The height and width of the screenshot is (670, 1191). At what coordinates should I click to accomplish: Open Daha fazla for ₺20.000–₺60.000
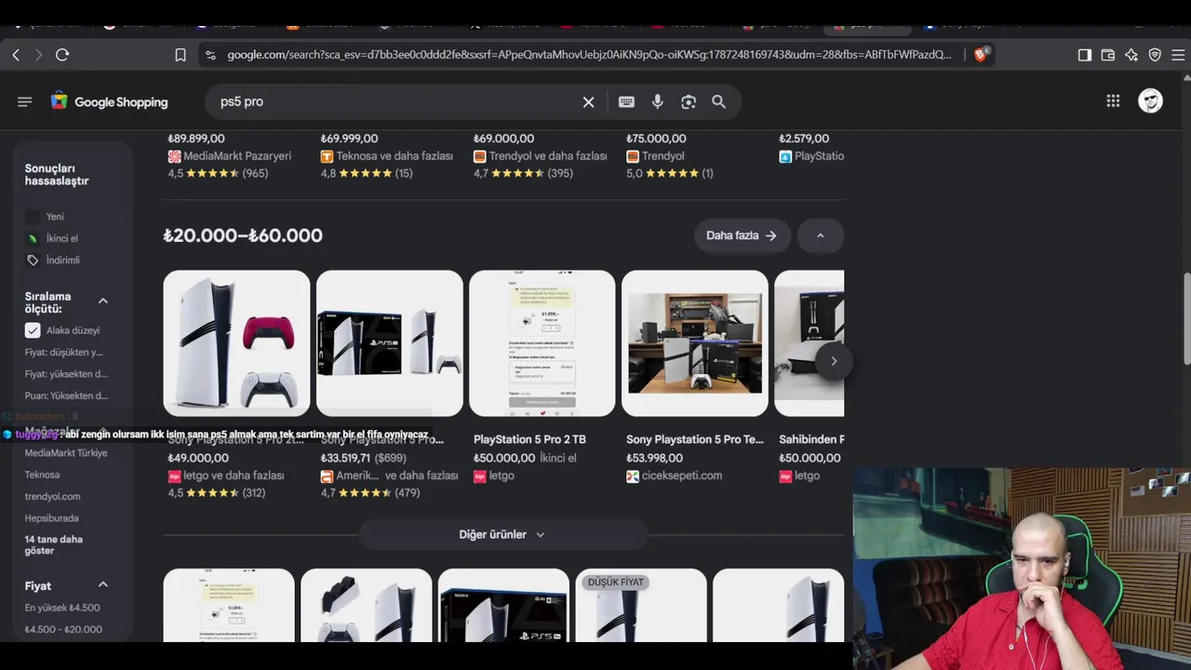point(742,235)
